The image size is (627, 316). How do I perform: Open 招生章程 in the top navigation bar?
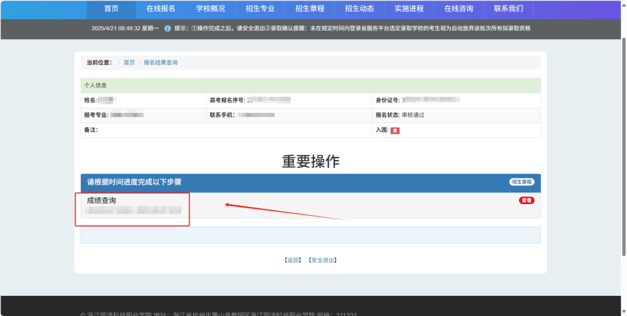coord(309,9)
